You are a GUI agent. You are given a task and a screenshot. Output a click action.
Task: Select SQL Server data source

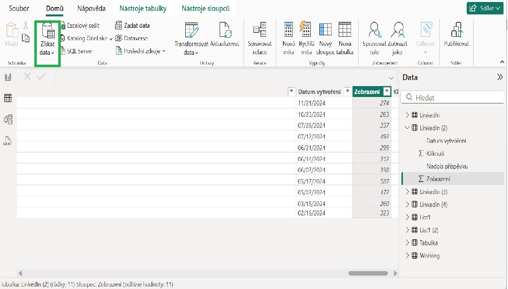[x=77, y=51]
